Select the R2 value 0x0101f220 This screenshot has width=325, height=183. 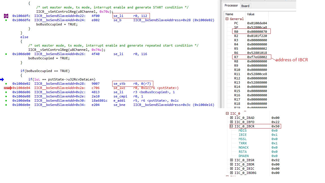point(257,36)
